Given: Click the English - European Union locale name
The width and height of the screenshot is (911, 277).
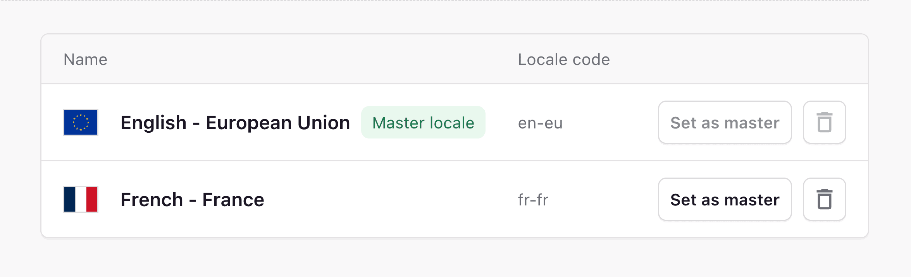Looking at the screenshot, I should [235, 123].
